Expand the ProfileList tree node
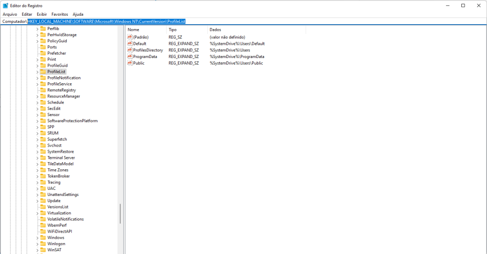This screenshot has height=254, width=487. [x=37, y=72]
